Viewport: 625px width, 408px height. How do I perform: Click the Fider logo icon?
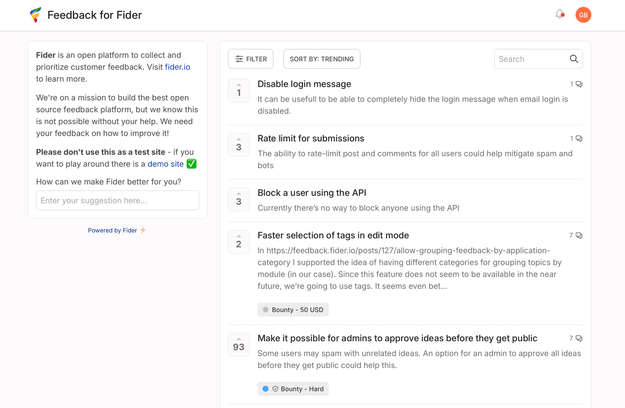click(x=35, y=15)
